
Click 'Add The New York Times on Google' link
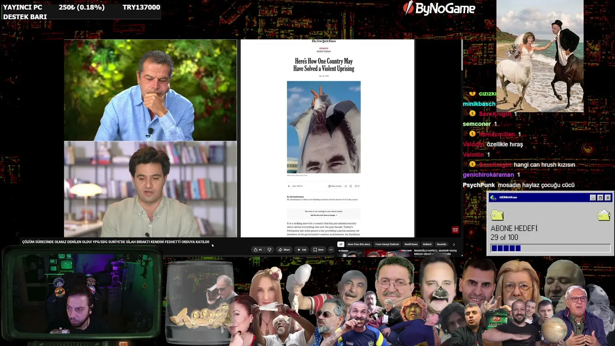coord(323,215)
